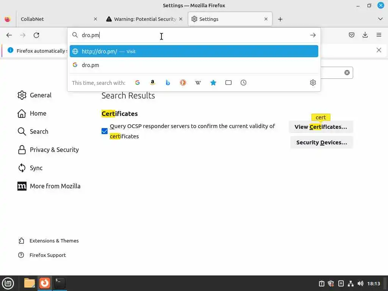Open the Firefox View pinned icon
388x291 pixels.
(8, 19)
